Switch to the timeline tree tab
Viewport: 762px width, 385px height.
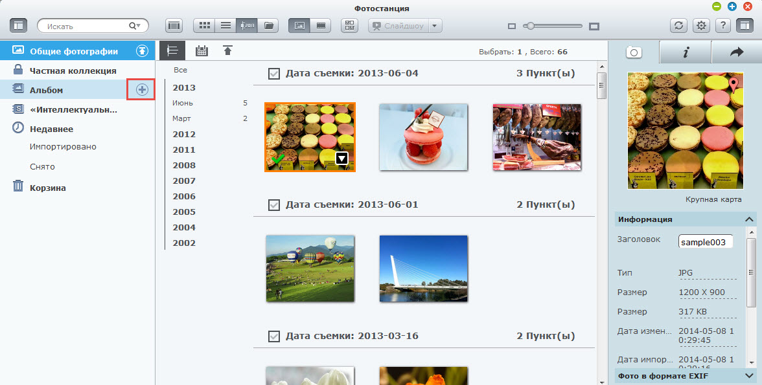(172, 50)
